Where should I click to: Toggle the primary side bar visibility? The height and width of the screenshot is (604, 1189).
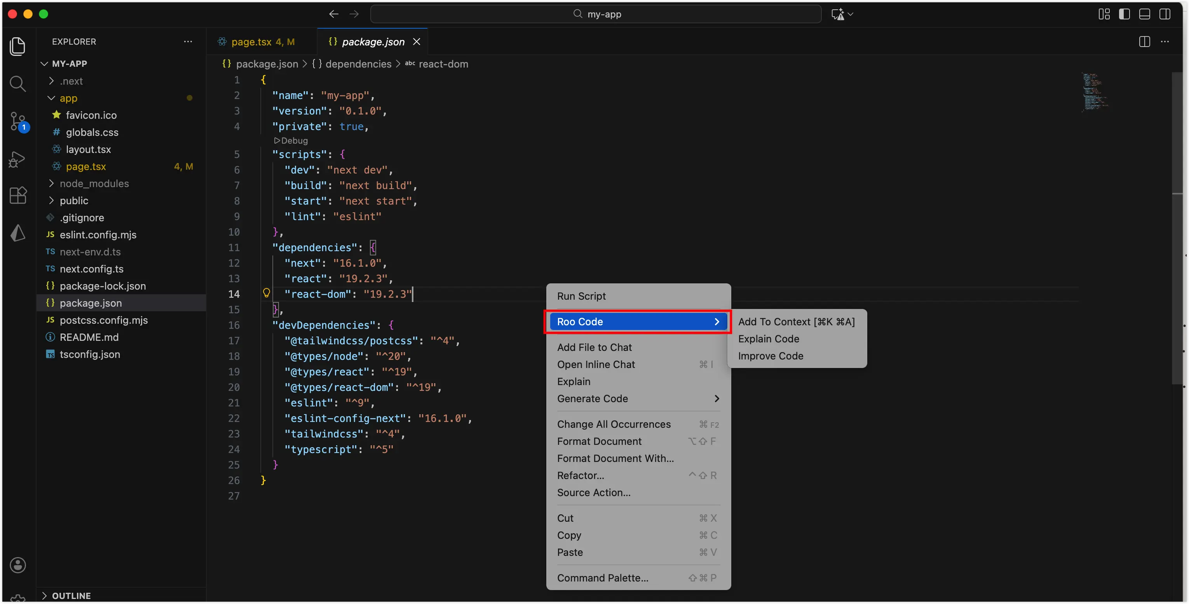(x=1124, y=14)
